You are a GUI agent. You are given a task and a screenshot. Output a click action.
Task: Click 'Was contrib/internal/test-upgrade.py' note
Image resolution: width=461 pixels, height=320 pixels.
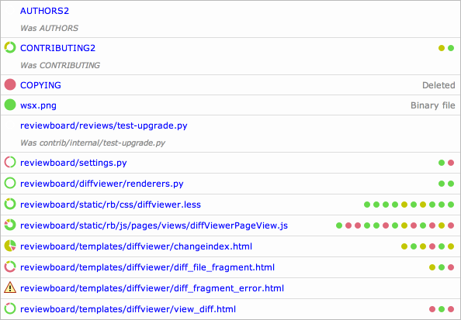pyautogui.click(x=92, y=143)
